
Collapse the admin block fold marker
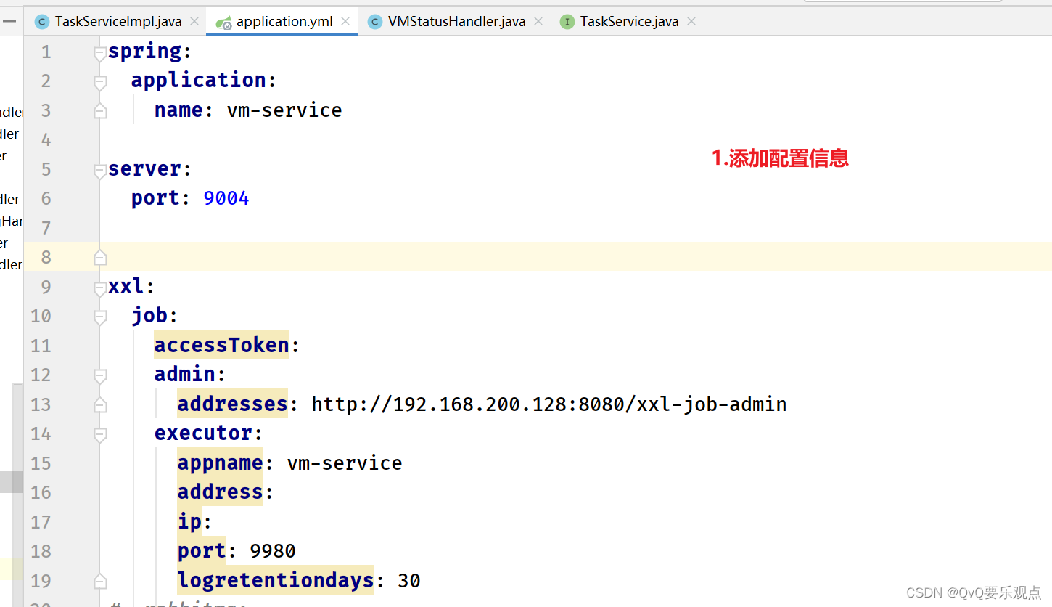(100, 376)
